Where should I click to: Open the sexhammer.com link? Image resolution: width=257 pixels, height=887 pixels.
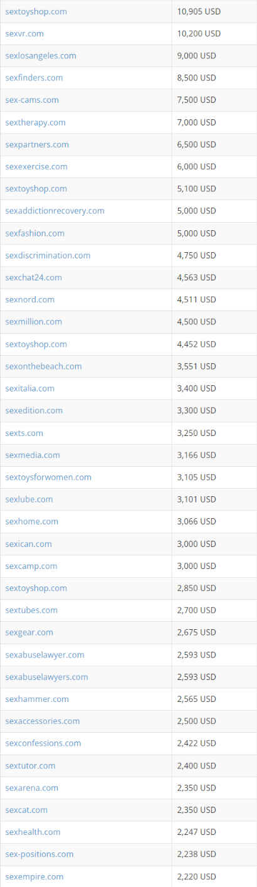click(37, 699)
